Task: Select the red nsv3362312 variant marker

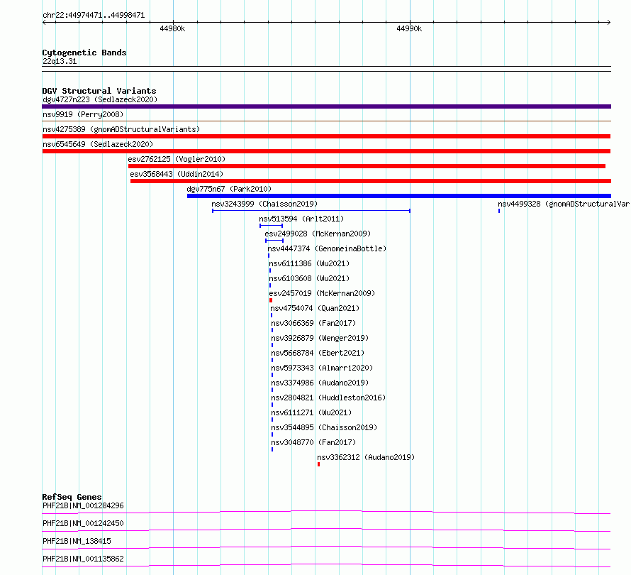Action: 319,464
